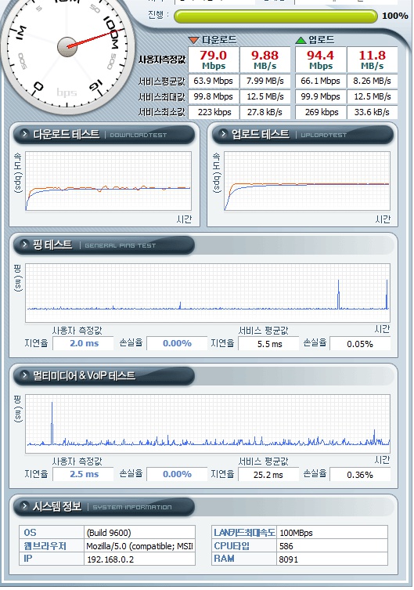Click the (Build 9600) OS value

(x=139, y=533)
